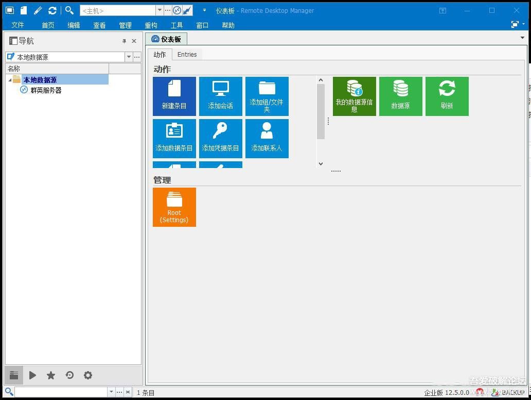
Task: Open 我的数据源信息 tile
Action: (354, 96)
